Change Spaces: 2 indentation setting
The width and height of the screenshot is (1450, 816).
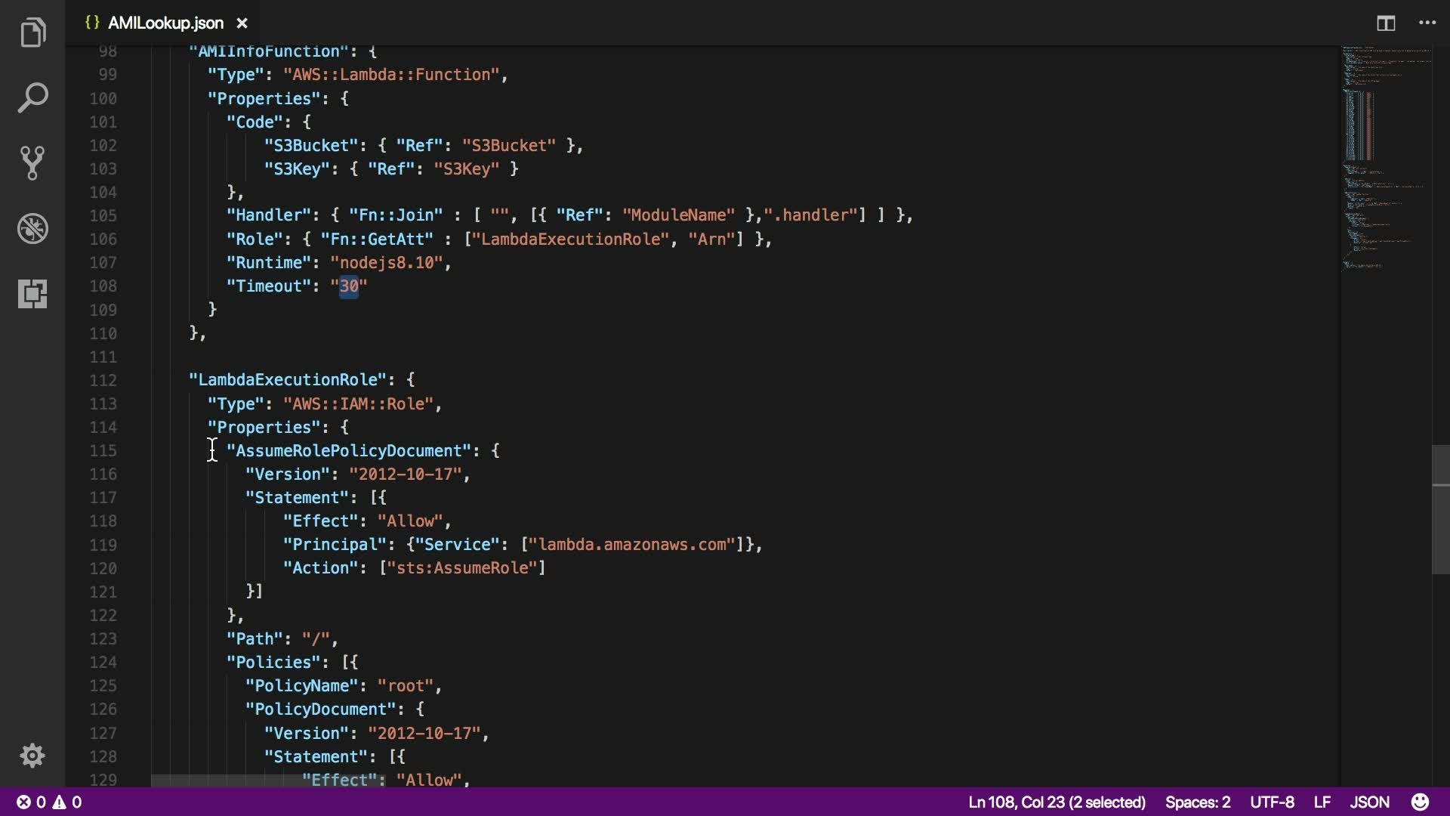click(x=1198, y=802)
